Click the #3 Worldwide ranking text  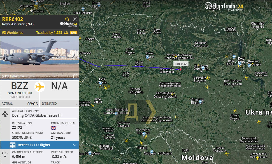(13, 33)
